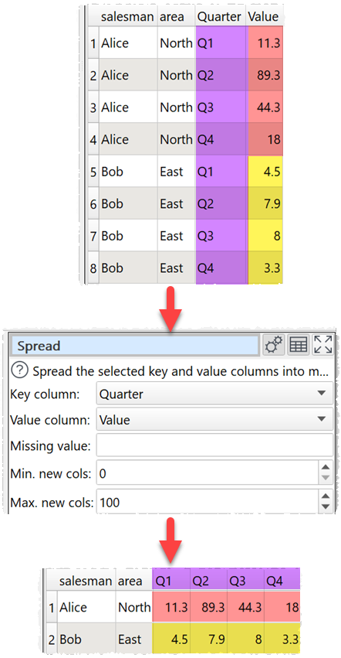Click Bob in the result table
The height and width of the screenshot is (658, 341).
coord(86,639)
